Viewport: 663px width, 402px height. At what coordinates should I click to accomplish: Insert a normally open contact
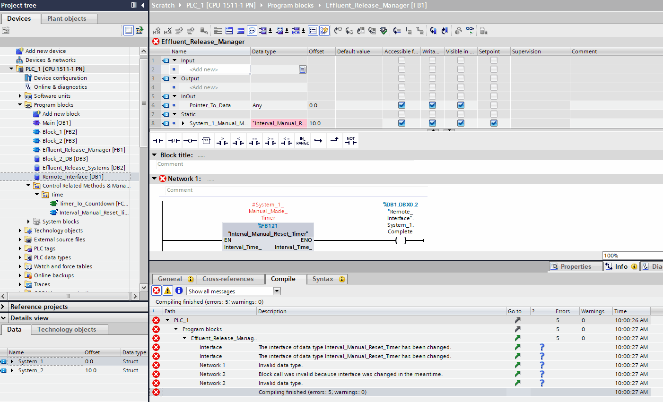[x=158, y=141]
